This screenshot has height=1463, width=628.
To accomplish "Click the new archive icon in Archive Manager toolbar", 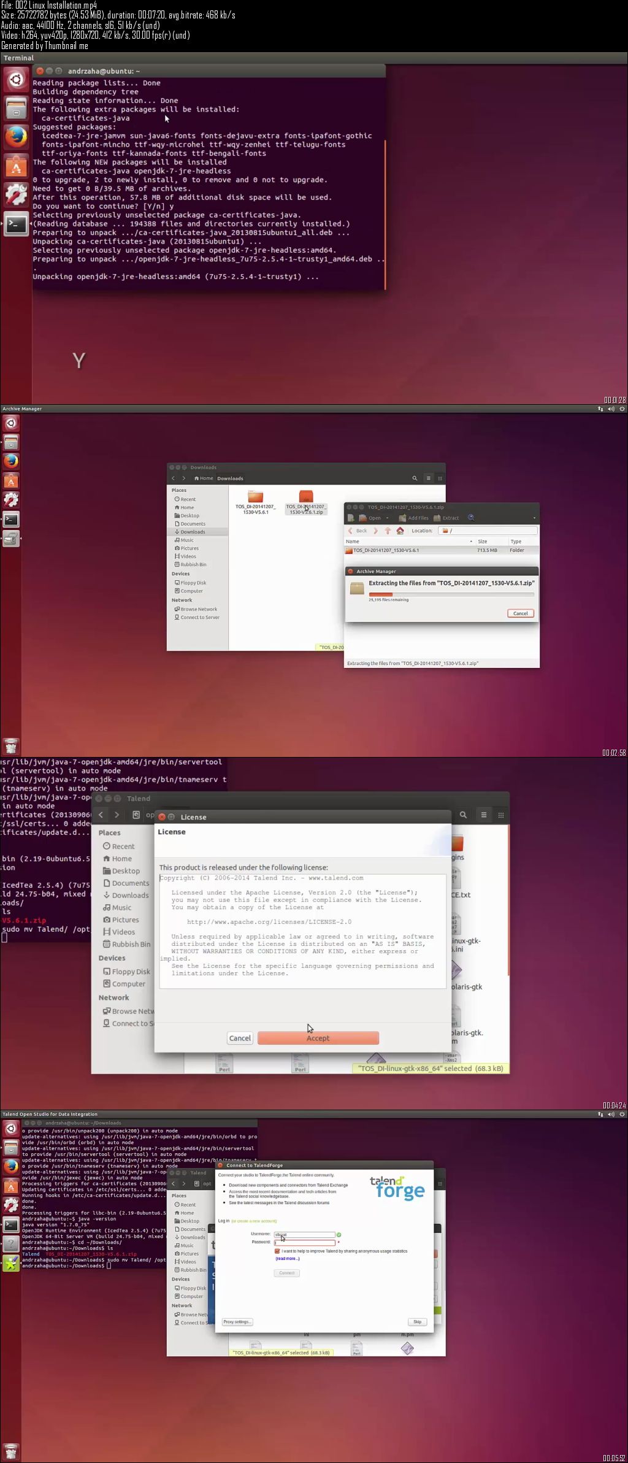I will coord(351,518).
